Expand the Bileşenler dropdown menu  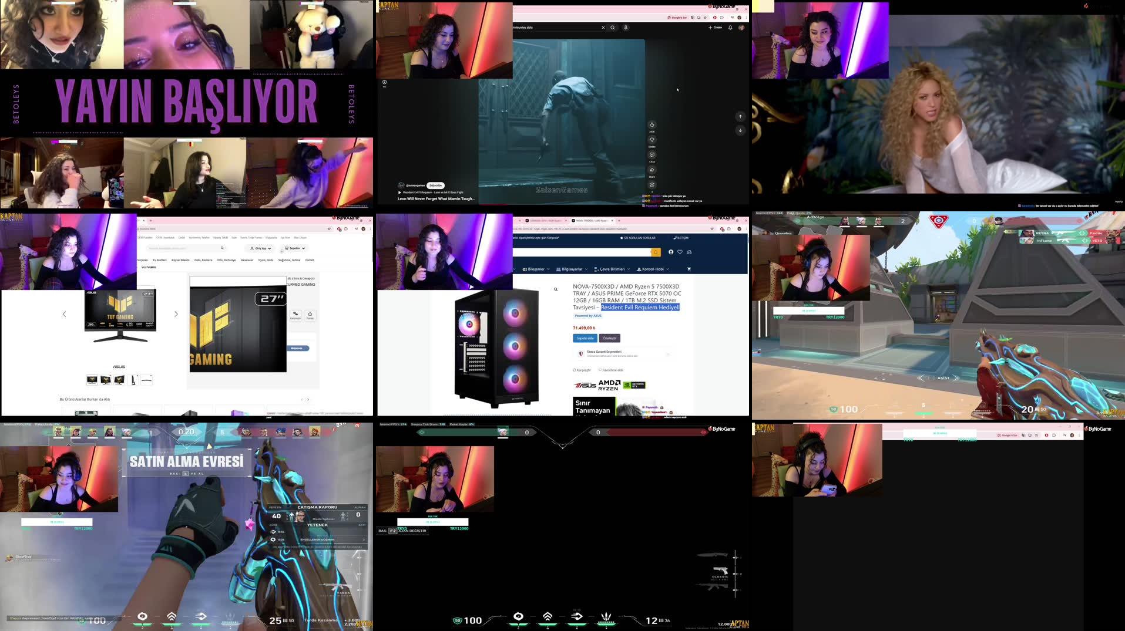coord(536,269)
